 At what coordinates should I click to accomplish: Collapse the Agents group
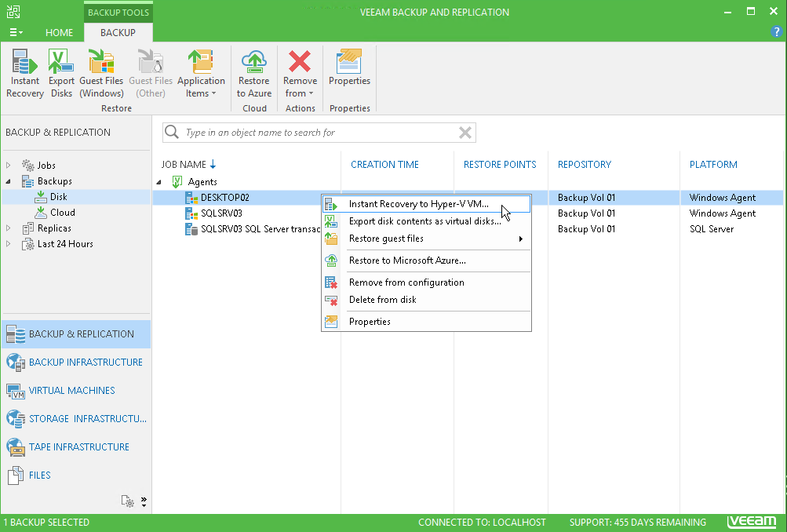(158, 182)
